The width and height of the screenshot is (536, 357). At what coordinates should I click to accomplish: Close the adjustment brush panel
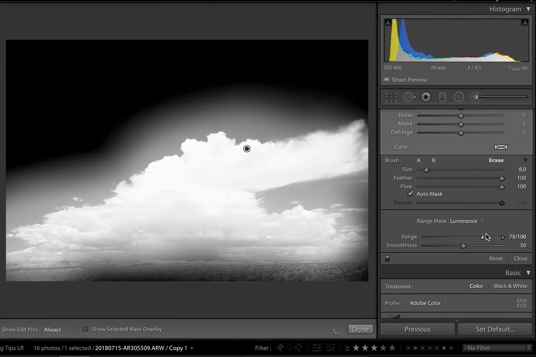pyautogui.click(x=521, y=258)
